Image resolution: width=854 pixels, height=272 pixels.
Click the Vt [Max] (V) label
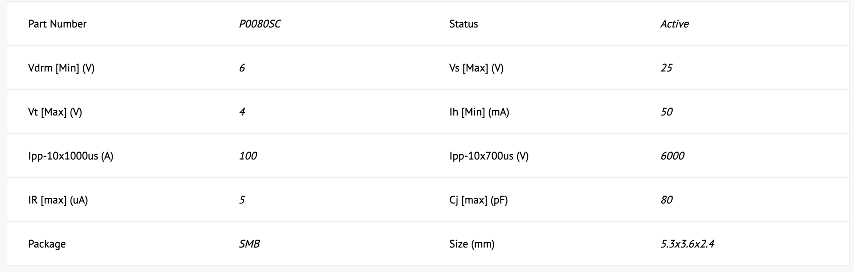click(x=55, y=112)
